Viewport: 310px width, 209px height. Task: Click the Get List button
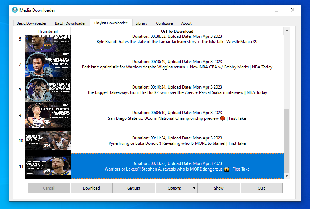click(x=134, y=188)
